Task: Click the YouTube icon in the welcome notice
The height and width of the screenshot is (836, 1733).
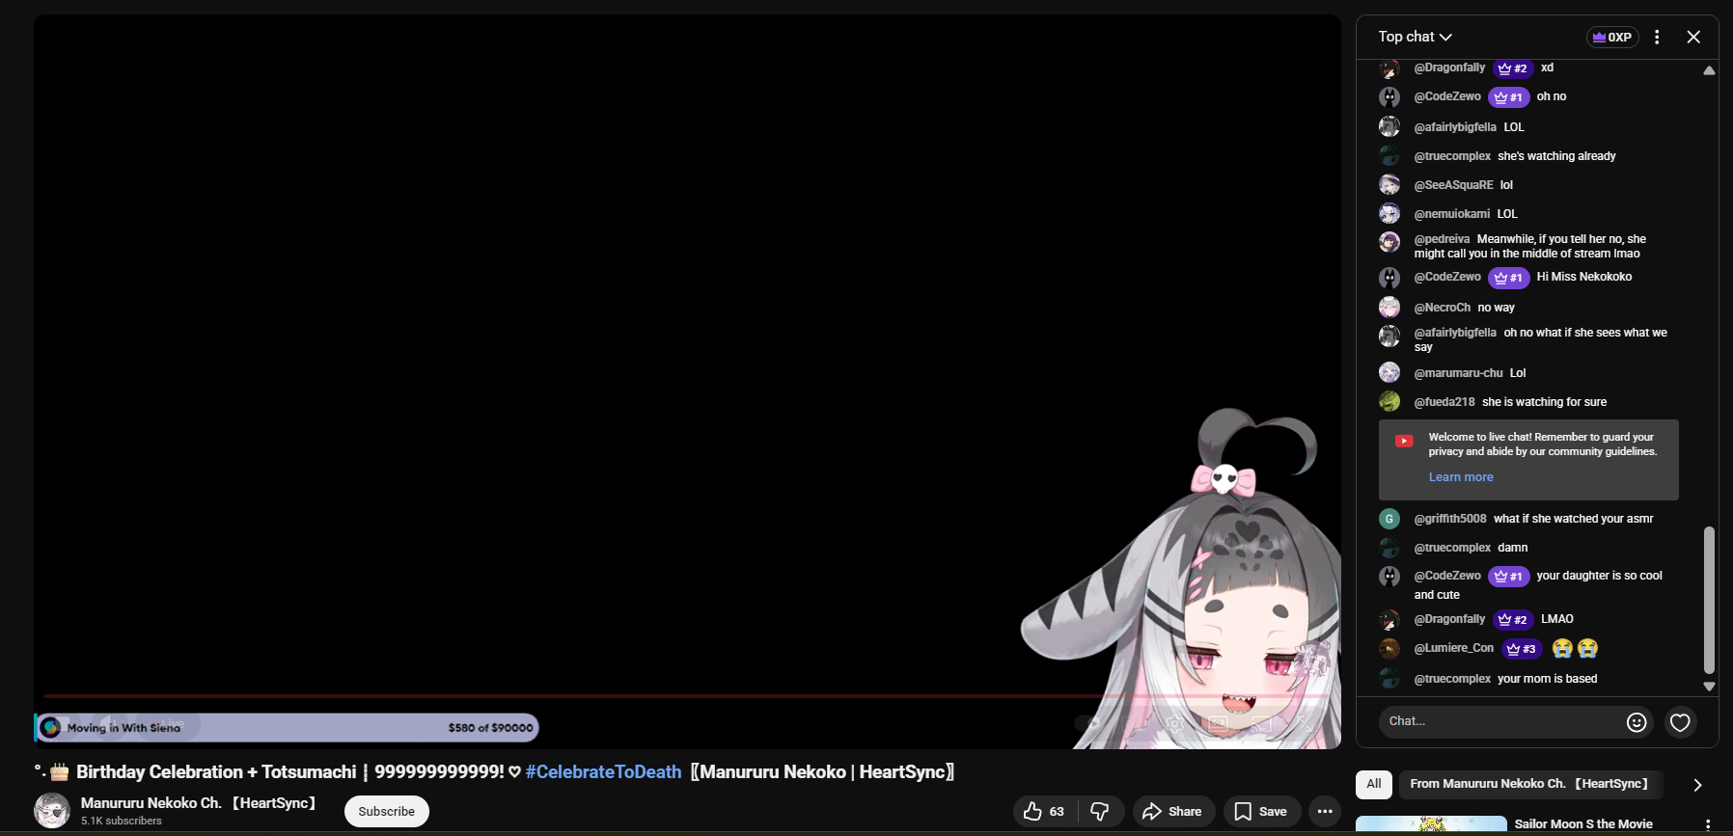Action: [1404, 442]
